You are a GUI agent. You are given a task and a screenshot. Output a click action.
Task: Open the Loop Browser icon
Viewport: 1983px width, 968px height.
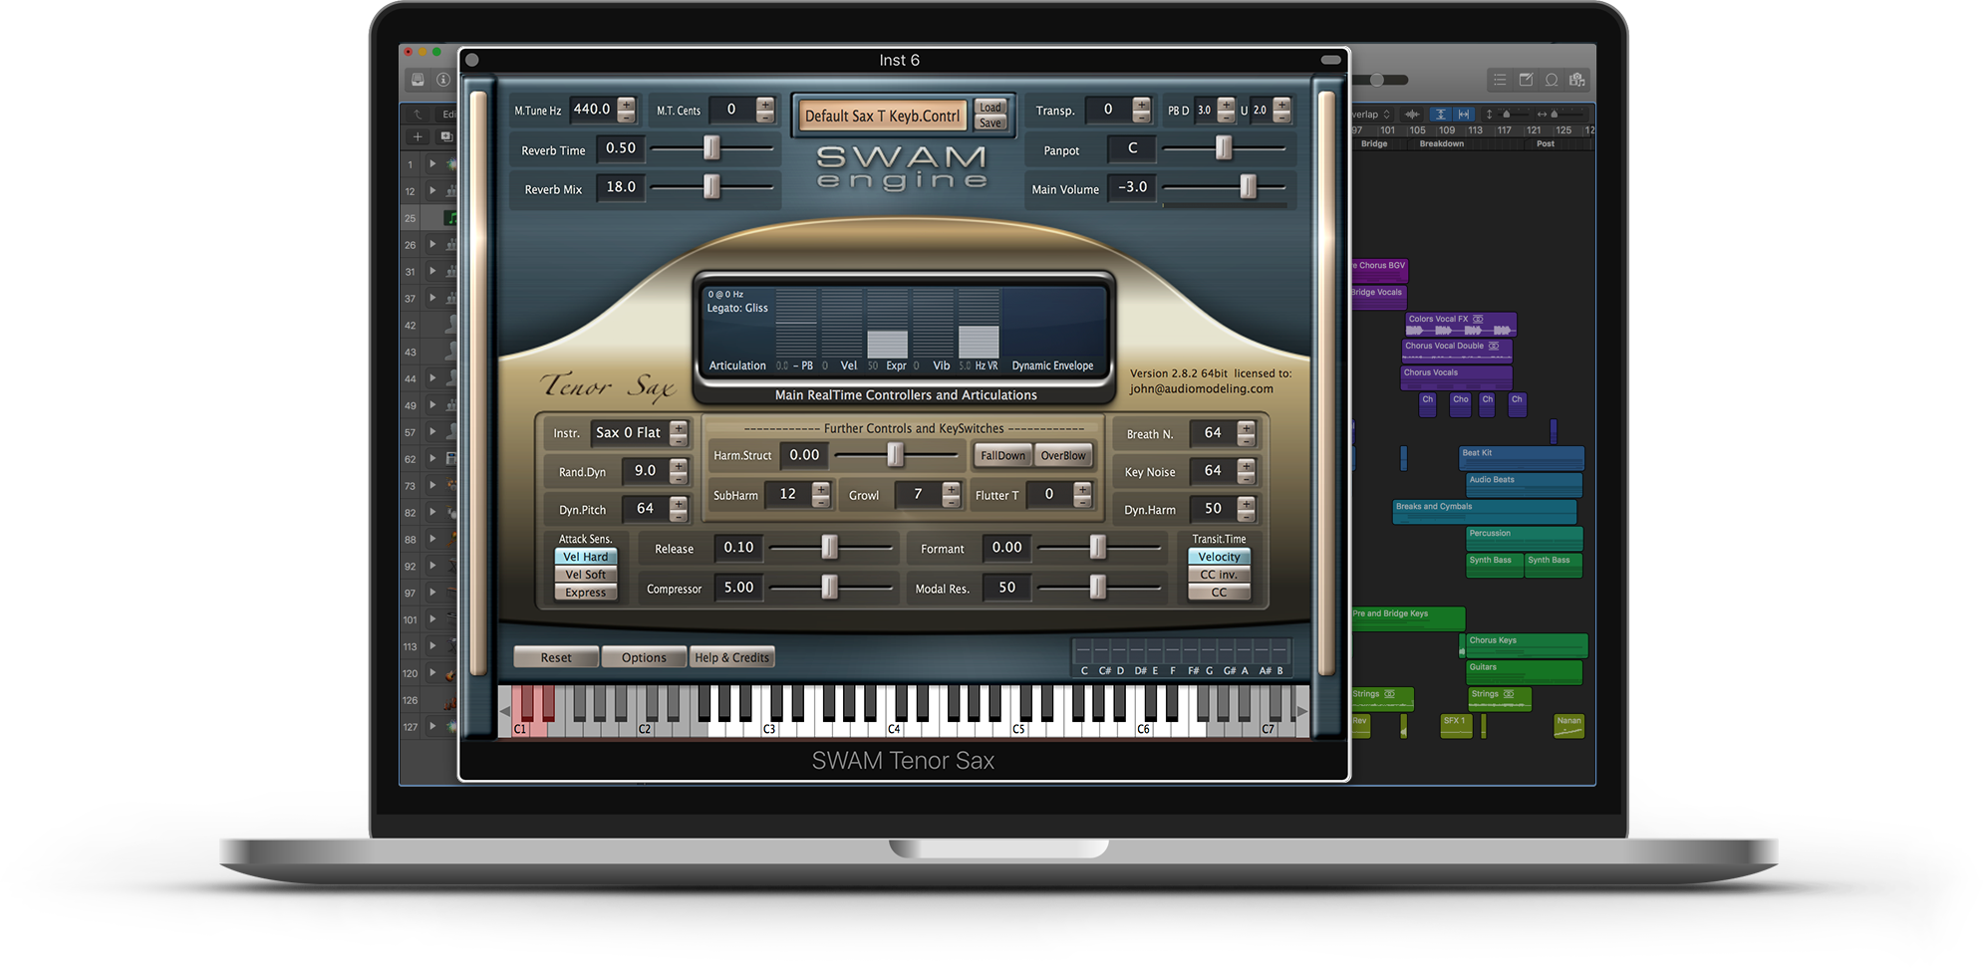(x=1552, y=80)
